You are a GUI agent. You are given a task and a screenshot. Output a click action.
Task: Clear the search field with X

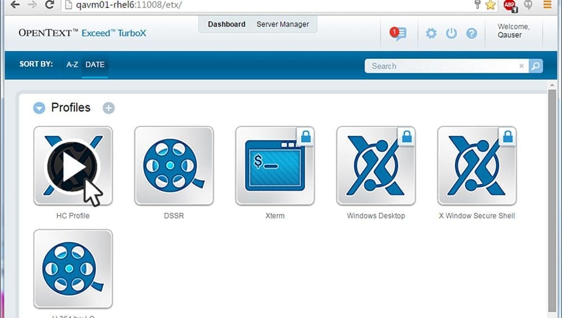click(522, 66)
